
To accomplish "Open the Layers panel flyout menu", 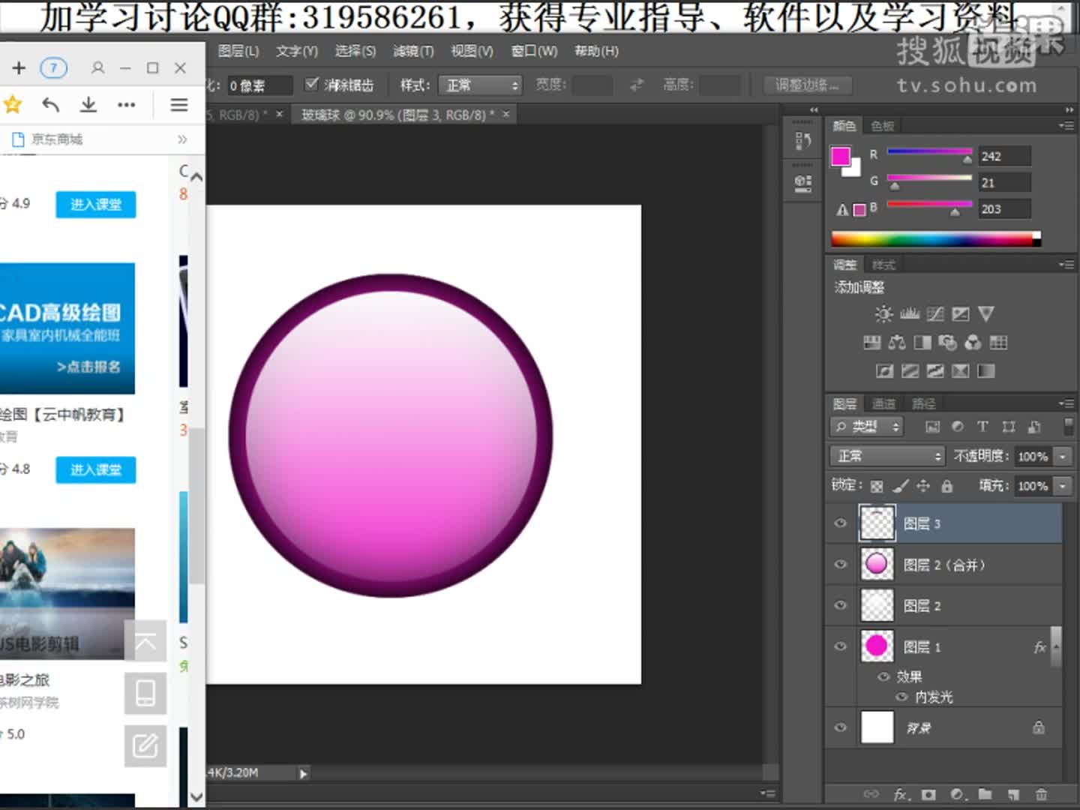I will 1066,403.
